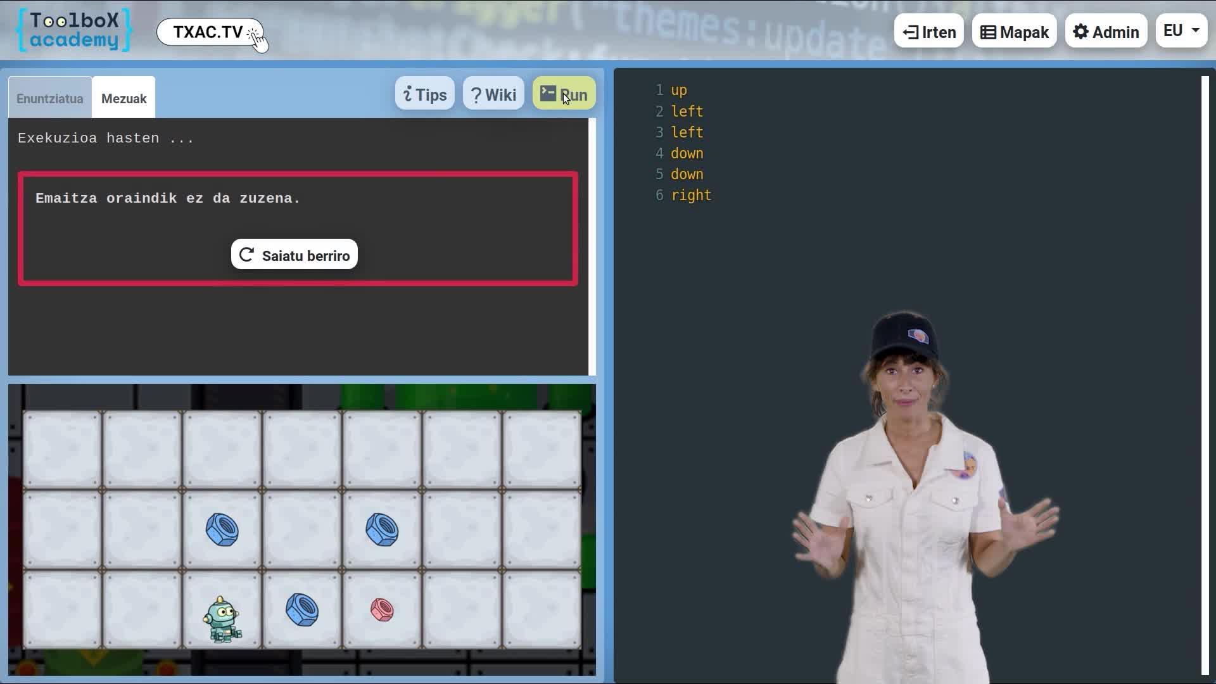Click the Irten logout button
This screenshot has height=684, width=1216.
pyautogui.click(x=929, y=32)
